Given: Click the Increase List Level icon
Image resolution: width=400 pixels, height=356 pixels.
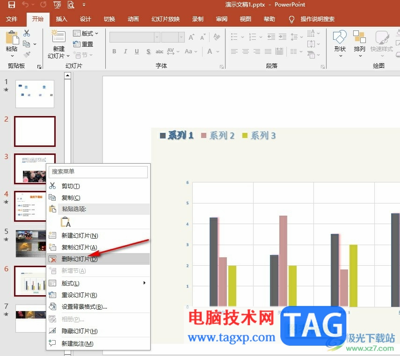Looking at the screenshot, I should pos(283,37).
